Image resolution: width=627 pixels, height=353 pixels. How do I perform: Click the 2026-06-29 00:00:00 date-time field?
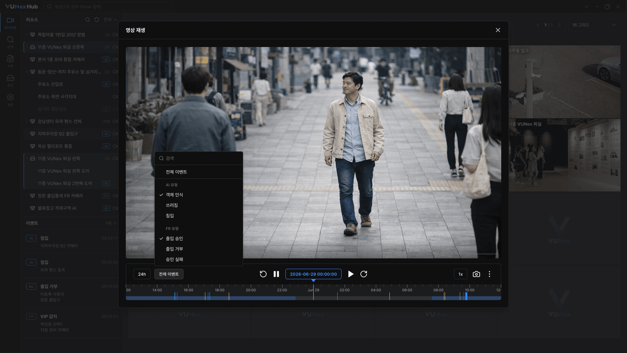(x=313, y=274)
